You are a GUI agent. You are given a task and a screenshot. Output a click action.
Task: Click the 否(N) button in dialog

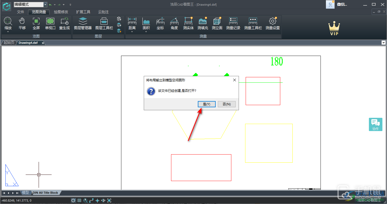[226, 104]
